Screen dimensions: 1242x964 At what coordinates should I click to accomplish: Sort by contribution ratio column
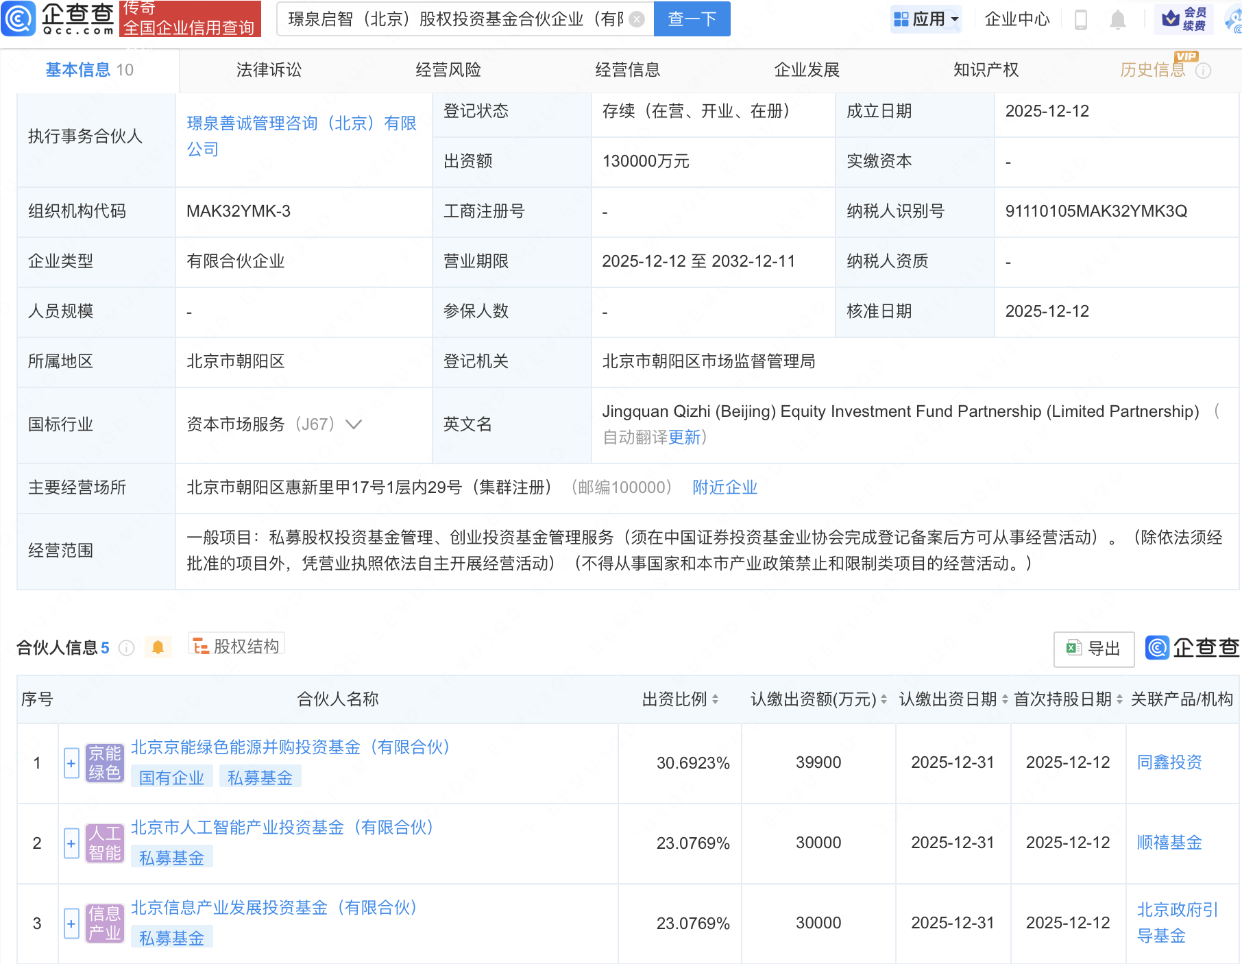715,699
